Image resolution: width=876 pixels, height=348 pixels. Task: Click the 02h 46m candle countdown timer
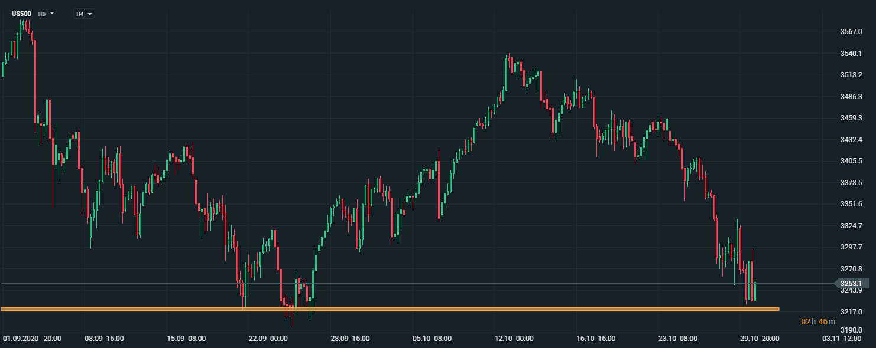(x=818, y=321)
